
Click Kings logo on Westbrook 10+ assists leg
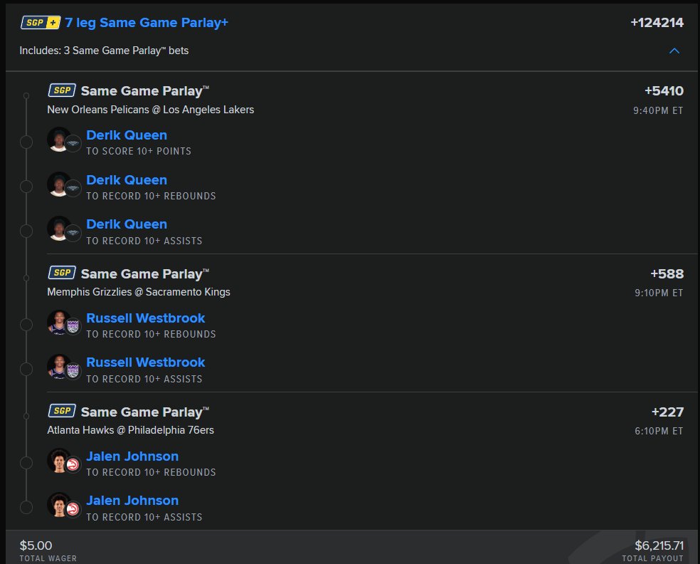pyautogui.click(x=73, y=371)
